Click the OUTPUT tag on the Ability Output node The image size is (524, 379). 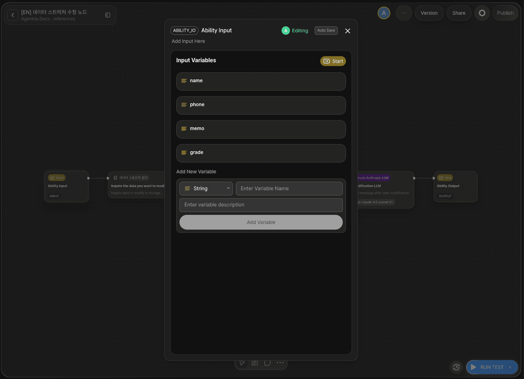tap(445, 196)
